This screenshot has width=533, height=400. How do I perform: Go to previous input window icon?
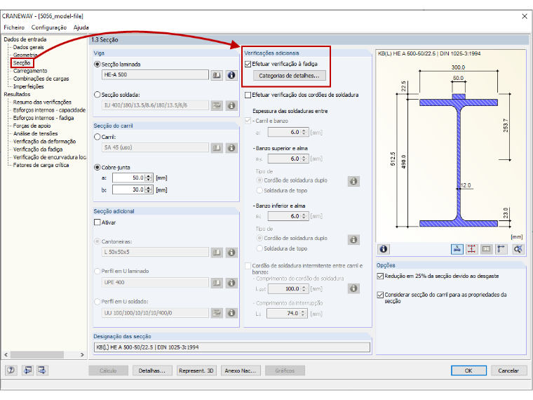pyautogui.click(x=27, y=370)
